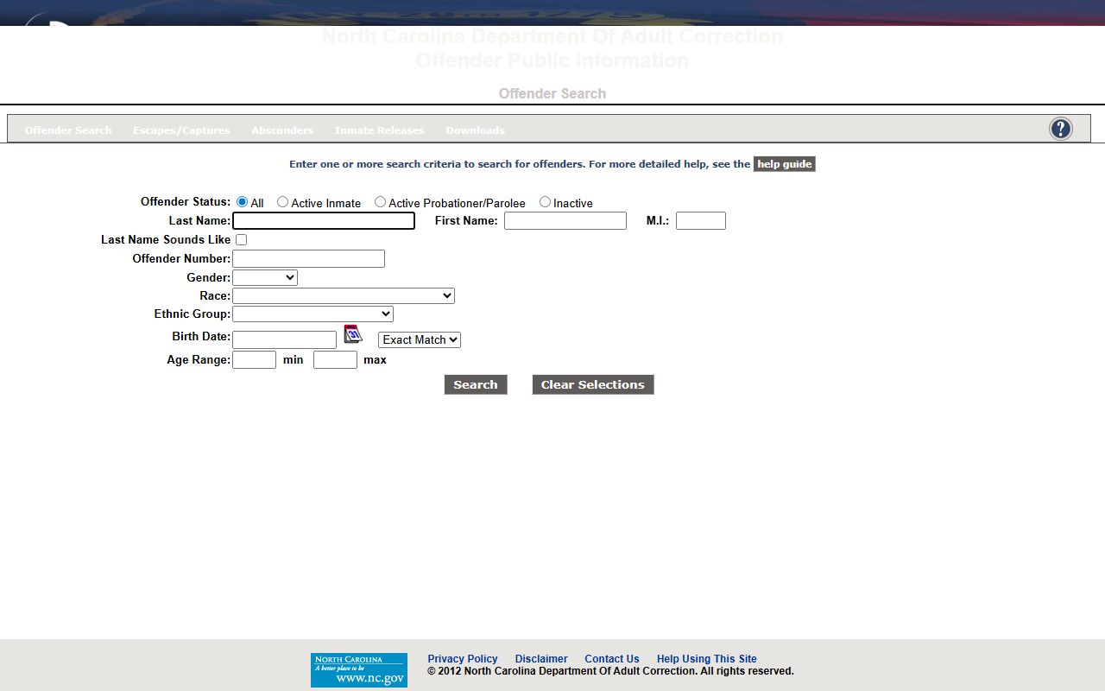The height and width of the screenshot is (691, 1105).
Task: Enable Last Name Sounds Like checkbox
Action: pyautogui.click(x=241, y=240)
